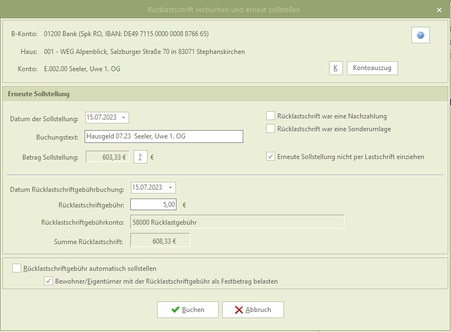451x332 pixels.
Task: Enable 'Rücklastschriftgebühr automatisch sollstellen'
Action: (x=17, y=268)
